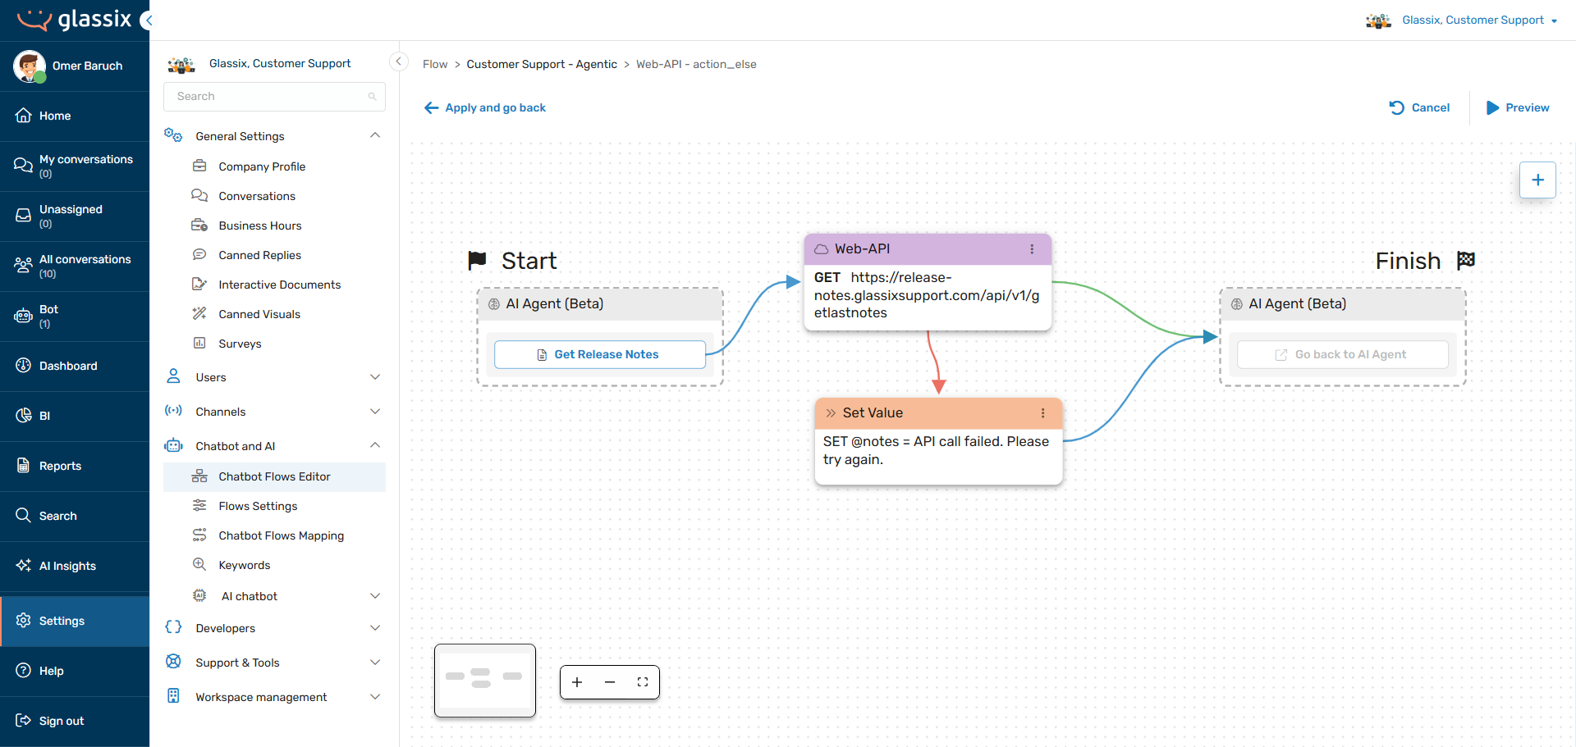Click the Preview button
The image size is (1576, 747).
(1518, 107)
